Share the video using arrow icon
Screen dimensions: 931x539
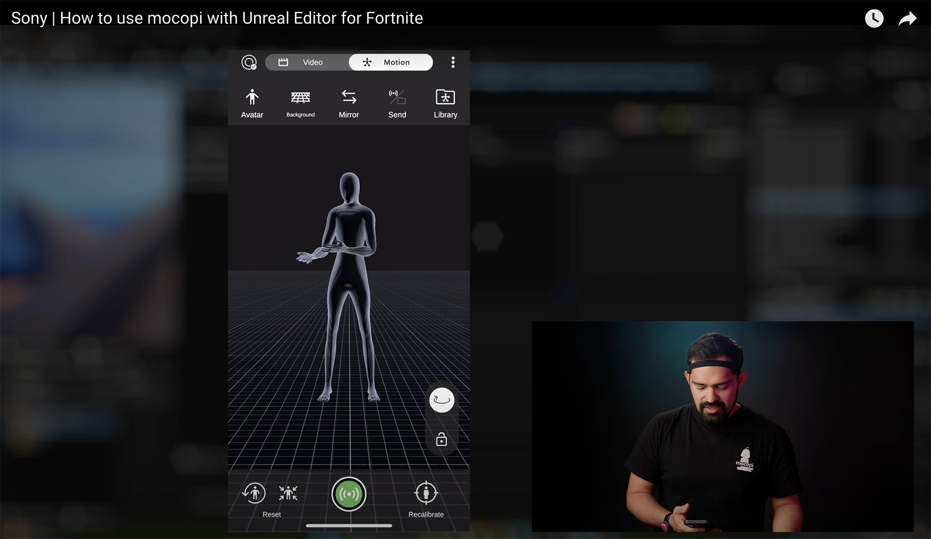pyautogui.click(x=907, y=18)
